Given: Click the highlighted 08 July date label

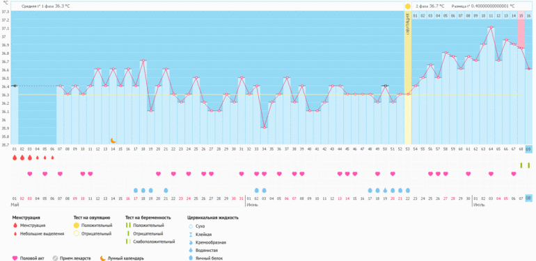Looking at the screenshot, I should tap(528, 199).
